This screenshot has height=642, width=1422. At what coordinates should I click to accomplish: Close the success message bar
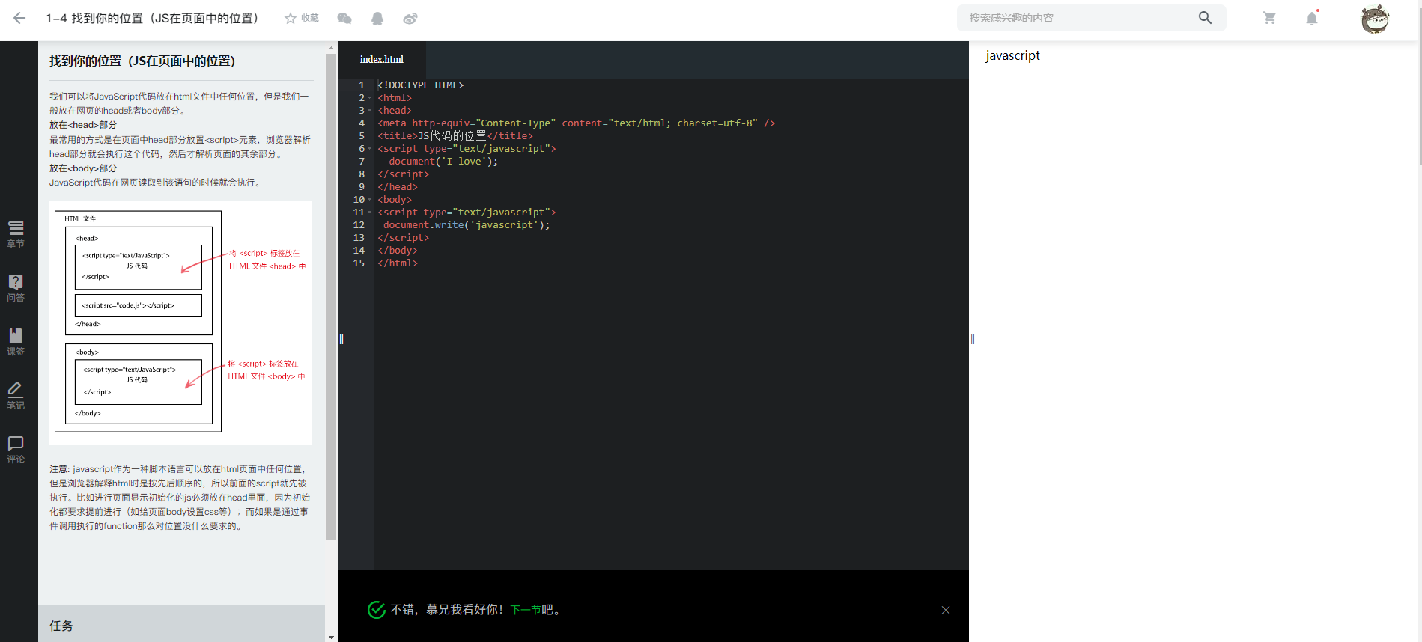point(946,610)
